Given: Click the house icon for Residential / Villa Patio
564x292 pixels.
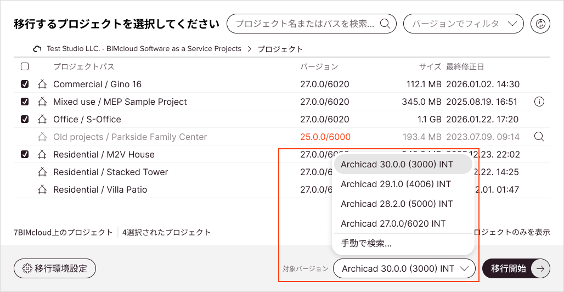Looking at the screenshot, I should pos(42,189).
